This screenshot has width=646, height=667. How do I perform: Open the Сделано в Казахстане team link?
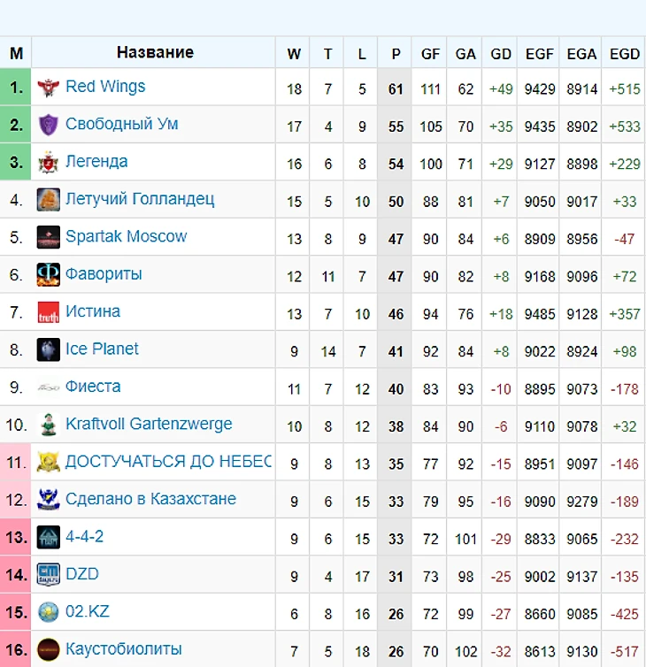click(150, 499)
